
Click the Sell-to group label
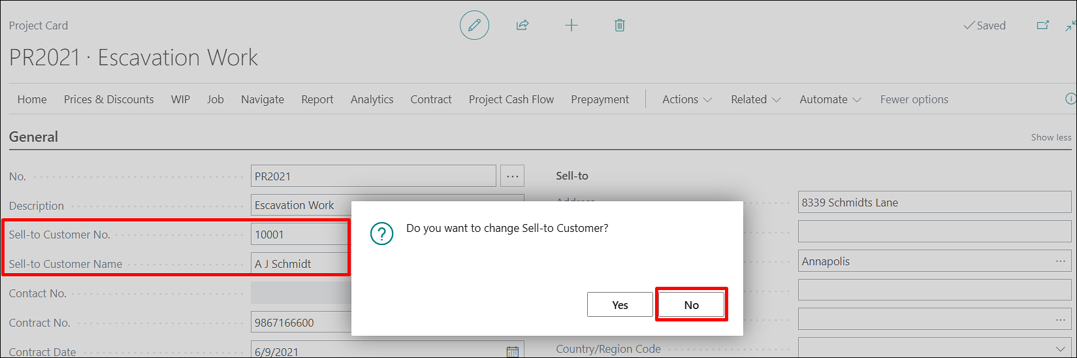pyautogui.click(x=572, y=176)
